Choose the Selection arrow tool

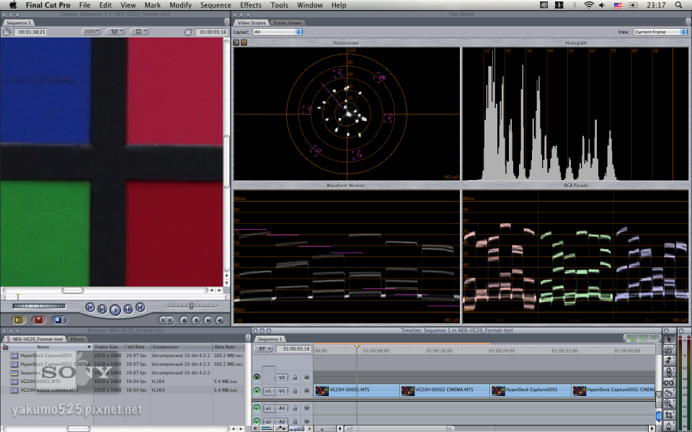pyautogui.click(x=669, y=339)
